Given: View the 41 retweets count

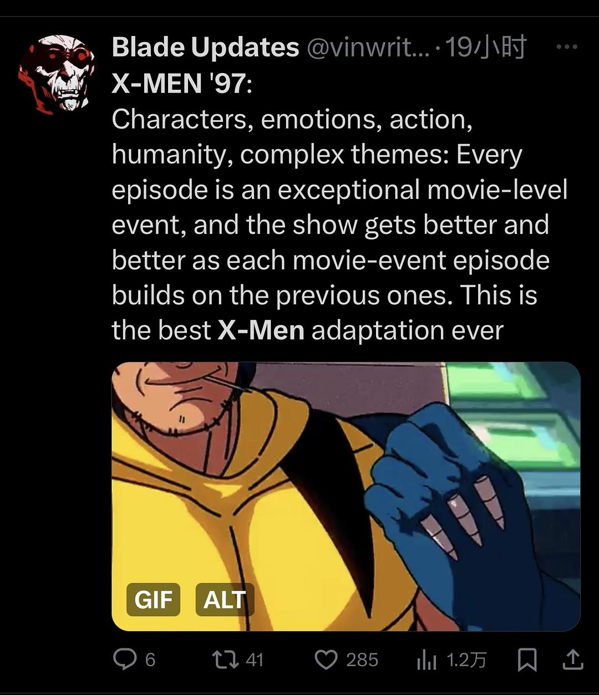Looking at the screenshot, I should 254,660.
